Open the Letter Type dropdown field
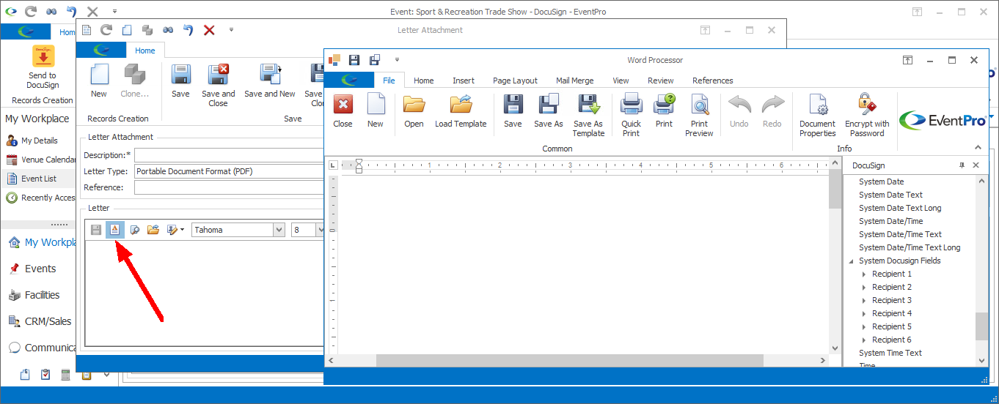The height and width of the screenshot is (404, 999). click(229, 171)
